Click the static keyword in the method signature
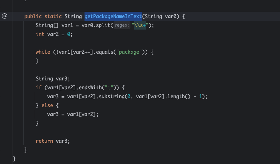The image size is (280, 164). 53,16
